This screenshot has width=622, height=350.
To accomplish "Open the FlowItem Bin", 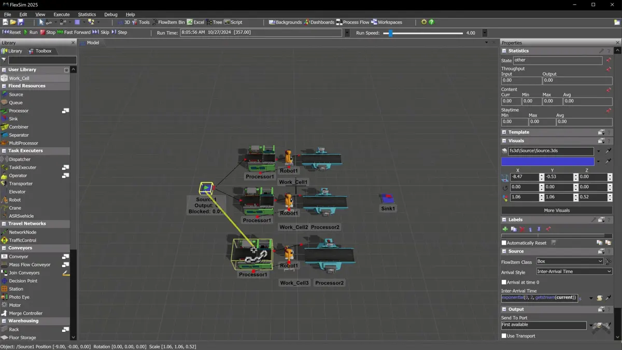I will click(168, 22).
